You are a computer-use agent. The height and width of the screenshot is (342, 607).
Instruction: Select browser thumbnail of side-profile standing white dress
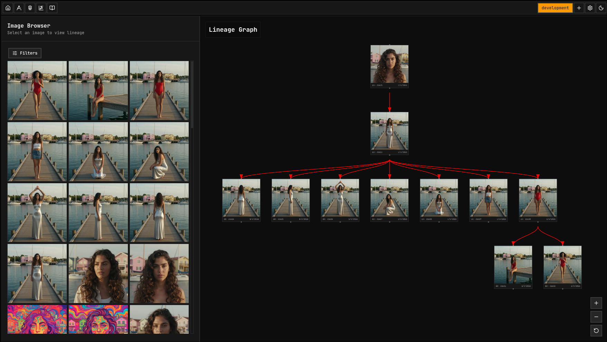tap(98, 213)
